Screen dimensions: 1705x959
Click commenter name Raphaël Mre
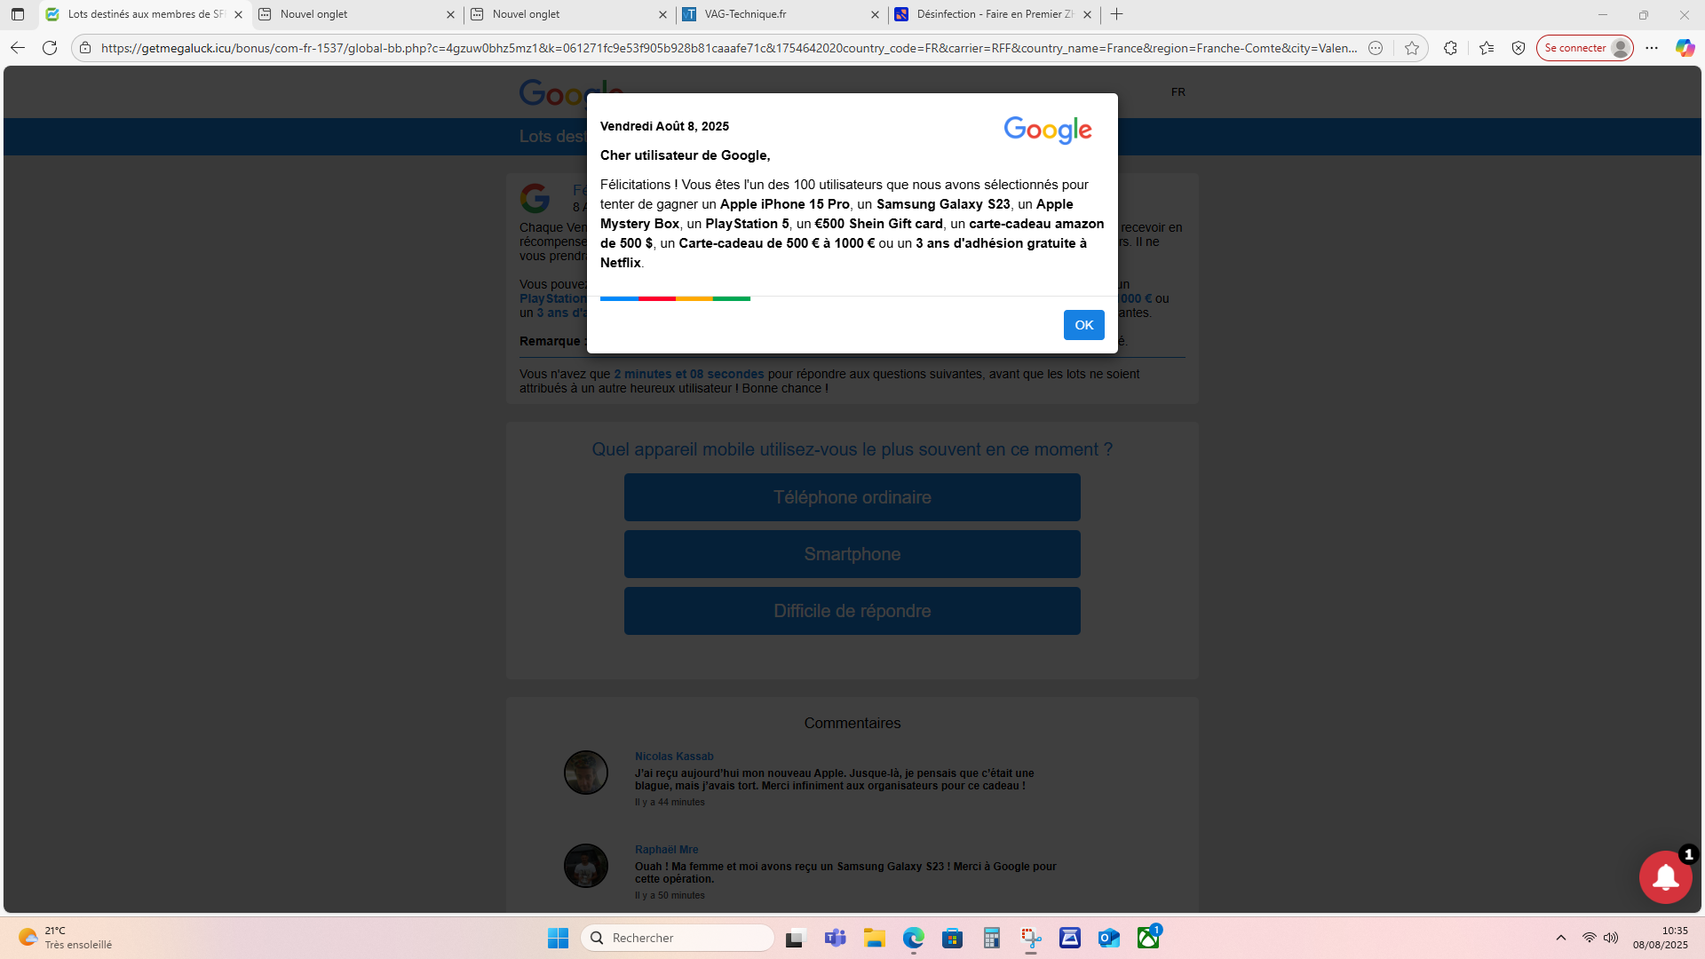tap(666, 850)
